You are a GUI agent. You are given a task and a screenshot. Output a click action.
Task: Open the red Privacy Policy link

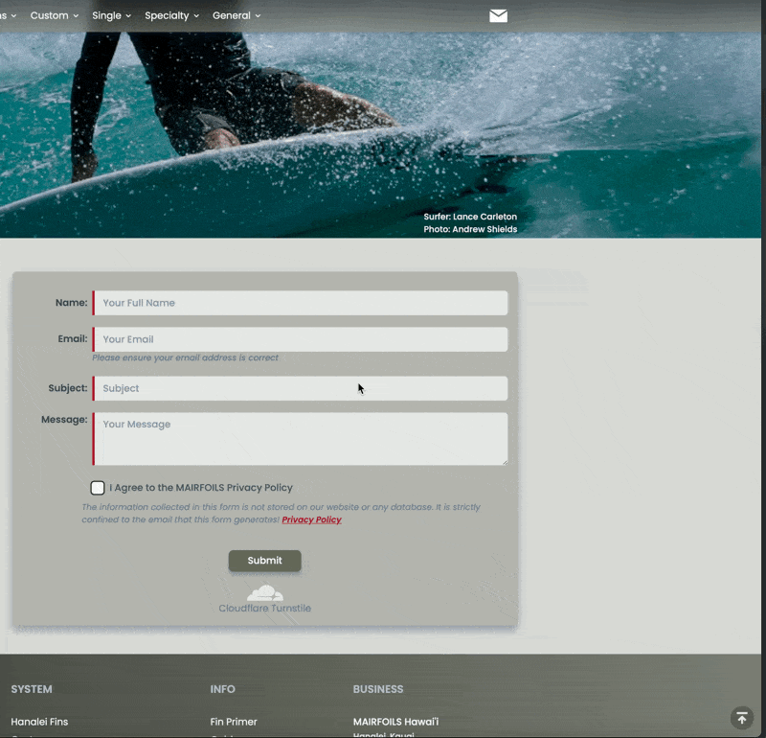tap(312, 519)
